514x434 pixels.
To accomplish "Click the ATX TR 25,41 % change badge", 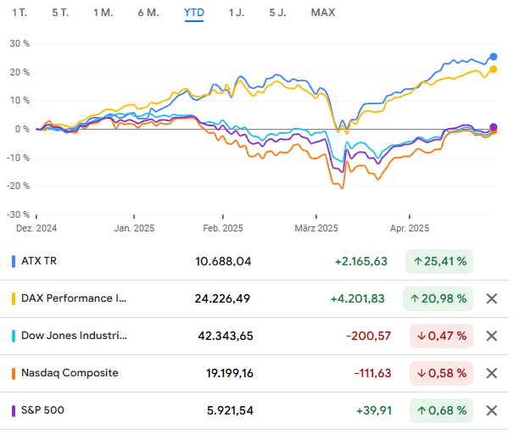I will (439, 261).
